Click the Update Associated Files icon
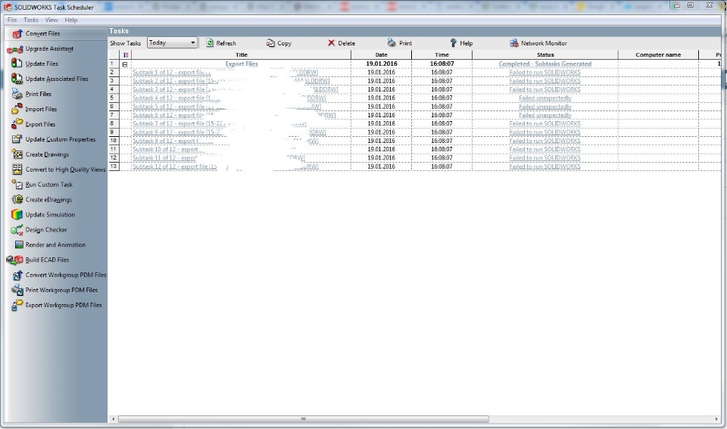Screen dimensions: 727x429 tap(17, 79)
